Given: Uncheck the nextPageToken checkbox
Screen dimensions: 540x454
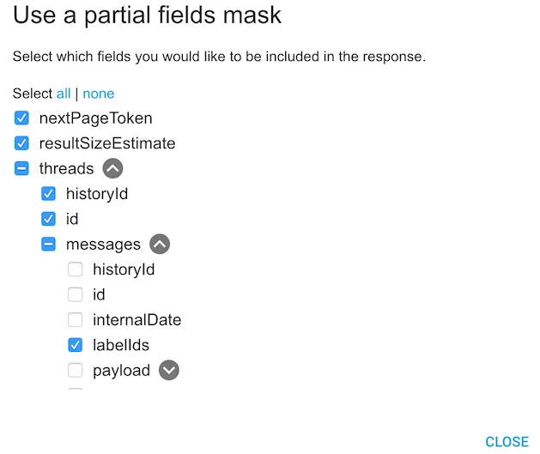Looking at the screenshot, I should [x=22, y=118].
